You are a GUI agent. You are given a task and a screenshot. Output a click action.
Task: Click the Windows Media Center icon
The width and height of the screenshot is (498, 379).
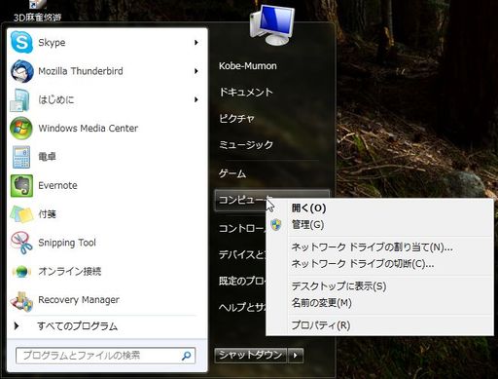pyautogui.click(x=21, y=128)
